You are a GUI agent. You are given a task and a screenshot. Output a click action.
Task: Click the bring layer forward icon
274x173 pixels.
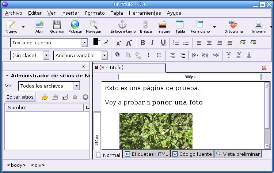point(128,56)
